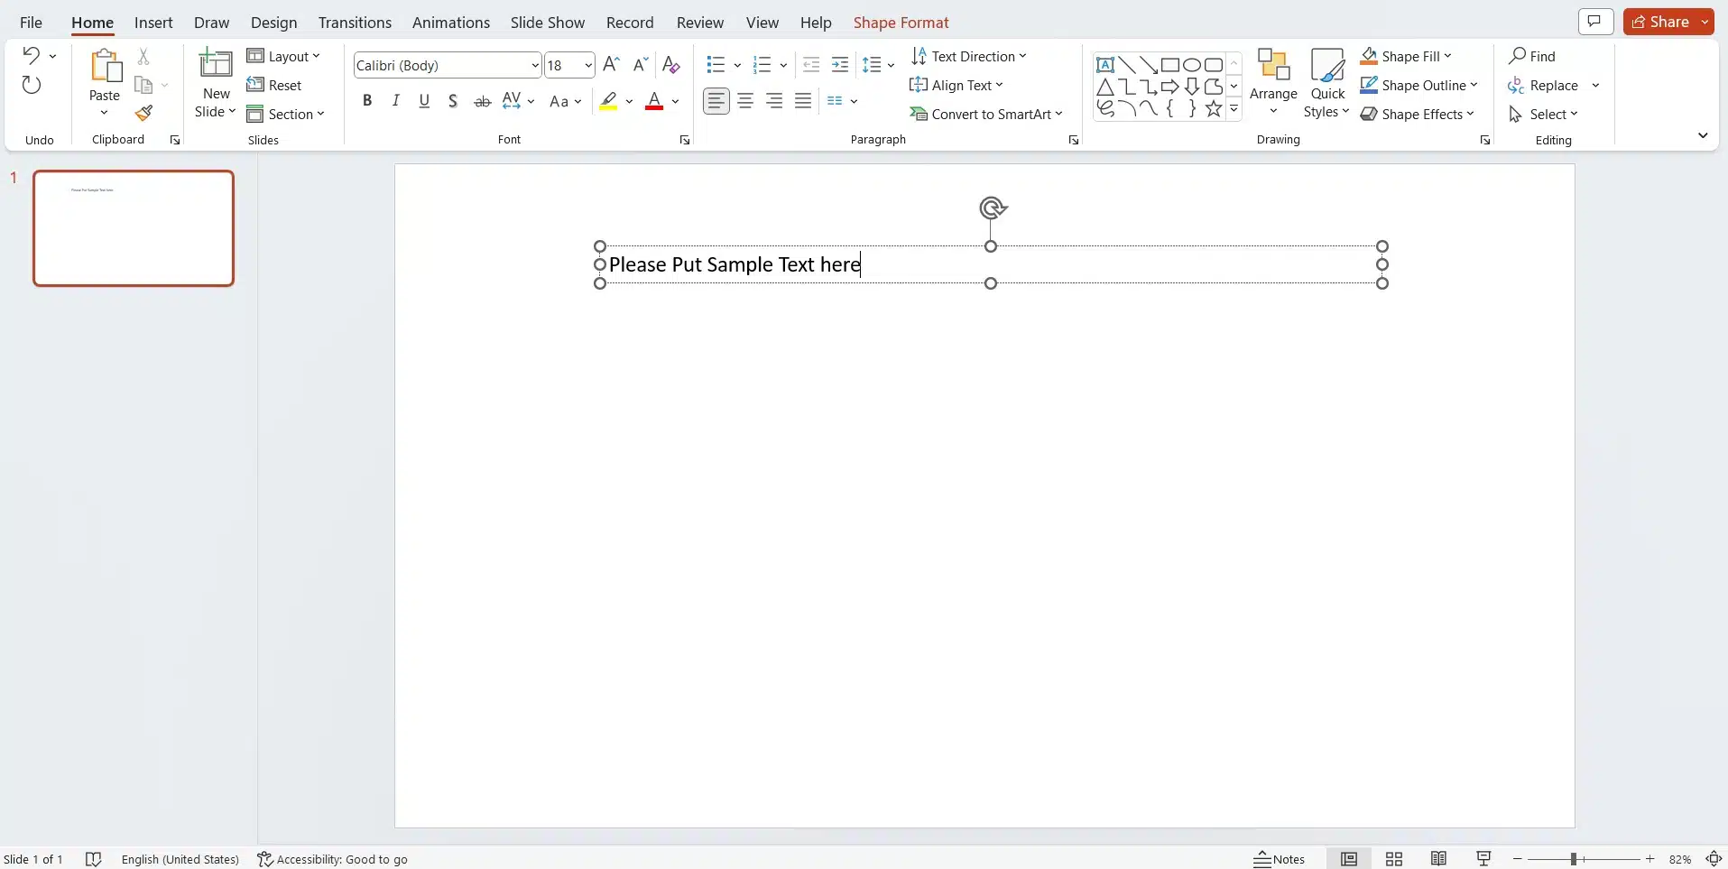Increase font size with the grow icon
Viewport: 1728px width, 869px height.
(x=611, y=65)
